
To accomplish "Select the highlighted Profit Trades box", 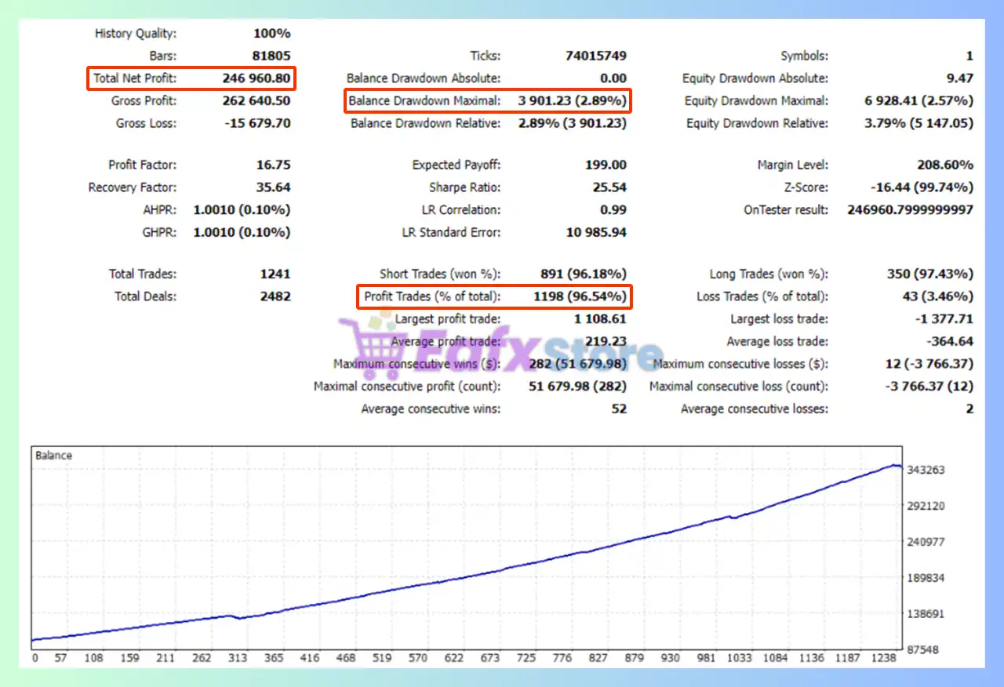I will coord(494,297).
